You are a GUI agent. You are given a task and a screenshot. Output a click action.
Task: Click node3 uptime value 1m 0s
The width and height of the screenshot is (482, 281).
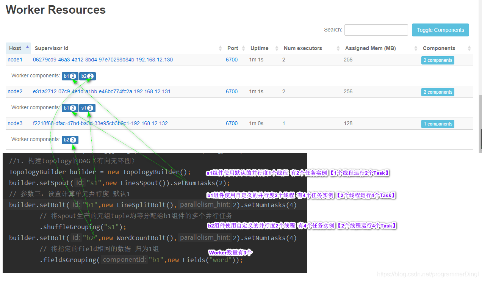click(x=256, y=123)
